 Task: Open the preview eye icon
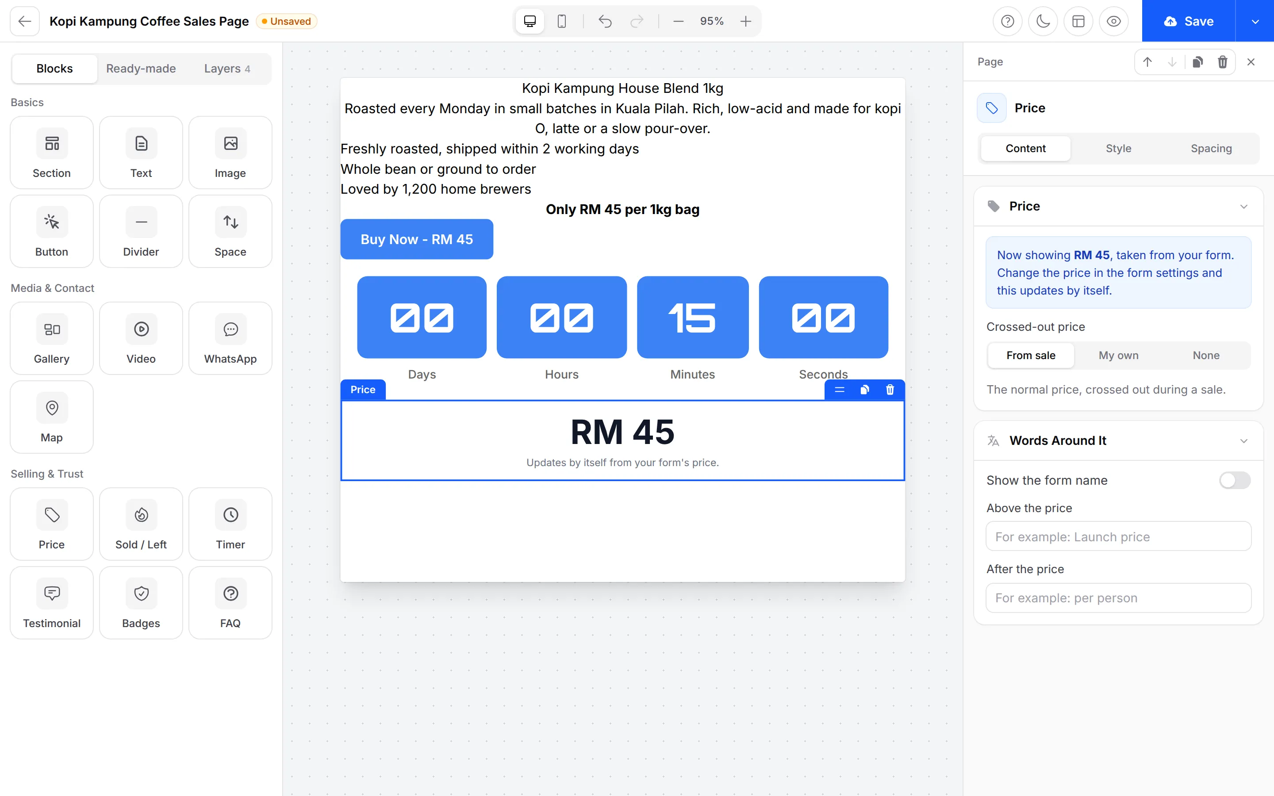[x=1113, y=21]
